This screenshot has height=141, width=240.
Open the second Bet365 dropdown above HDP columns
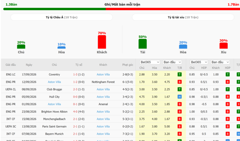(x=199, y=62)
